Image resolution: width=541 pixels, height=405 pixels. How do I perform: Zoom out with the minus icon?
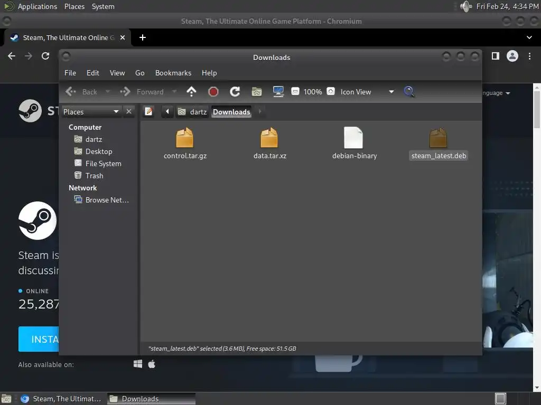pos(295,91)
